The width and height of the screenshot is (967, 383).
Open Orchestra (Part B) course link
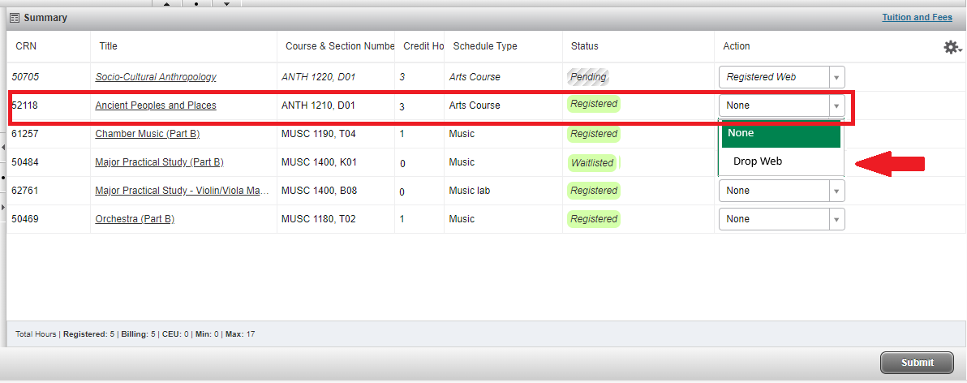135,219
